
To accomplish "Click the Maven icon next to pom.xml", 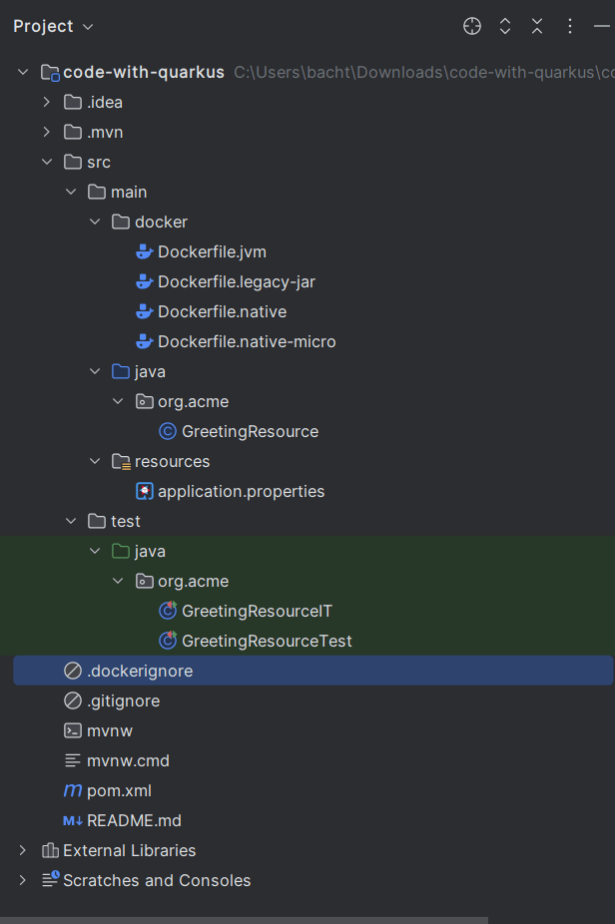I will (x=73, y=791).
